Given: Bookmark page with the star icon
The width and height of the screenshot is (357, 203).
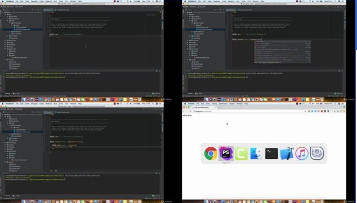Looking at the screenshot, I should click(x=305, y=111).
